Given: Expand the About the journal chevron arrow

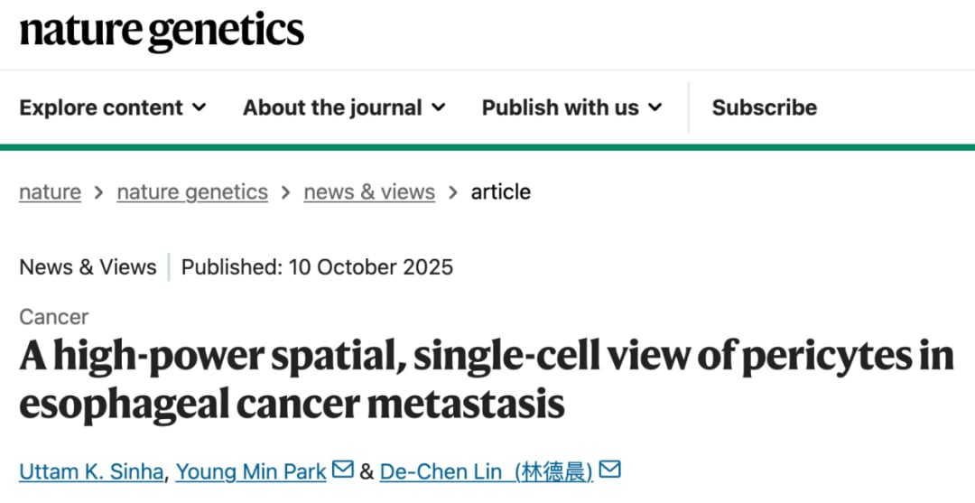Looking at the screenshot, I should 439,107.
